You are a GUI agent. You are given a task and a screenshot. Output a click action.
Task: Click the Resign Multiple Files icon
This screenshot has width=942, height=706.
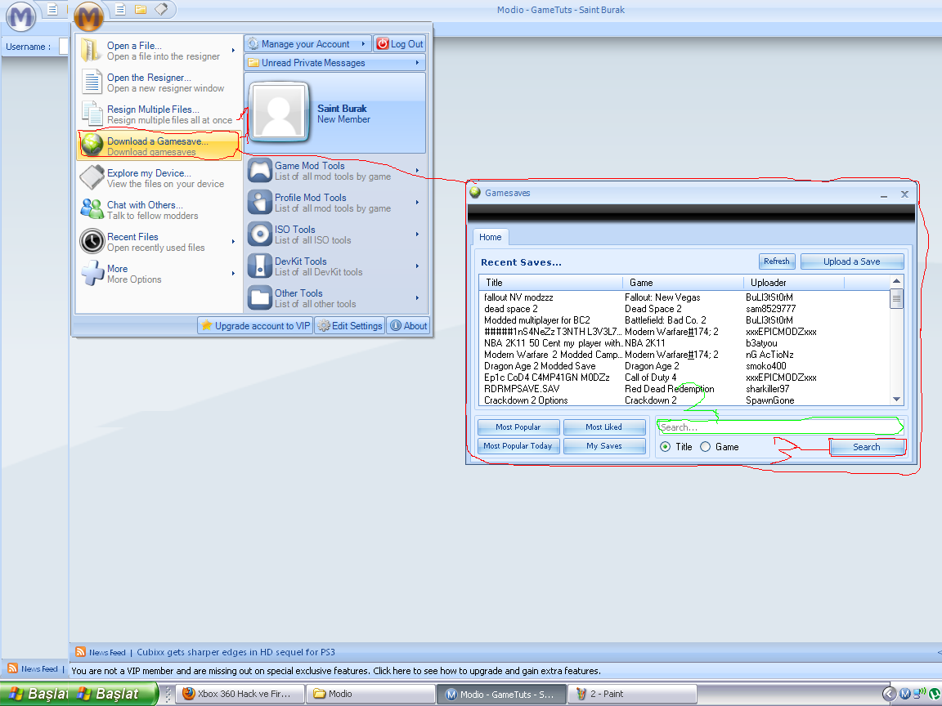pos(92,114)
